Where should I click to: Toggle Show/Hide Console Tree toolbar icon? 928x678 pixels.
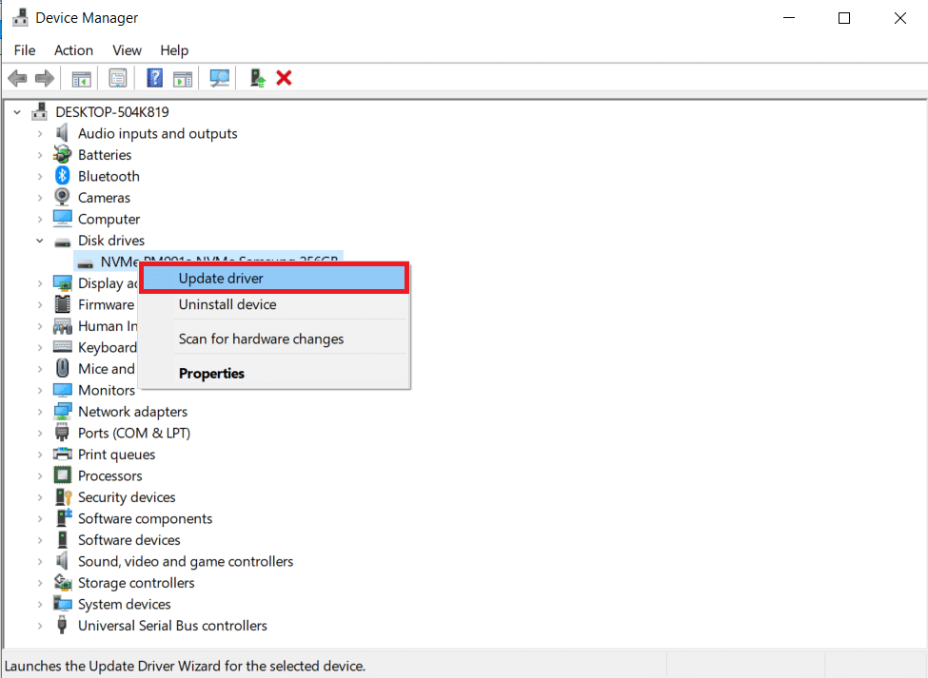click(81, 78)
